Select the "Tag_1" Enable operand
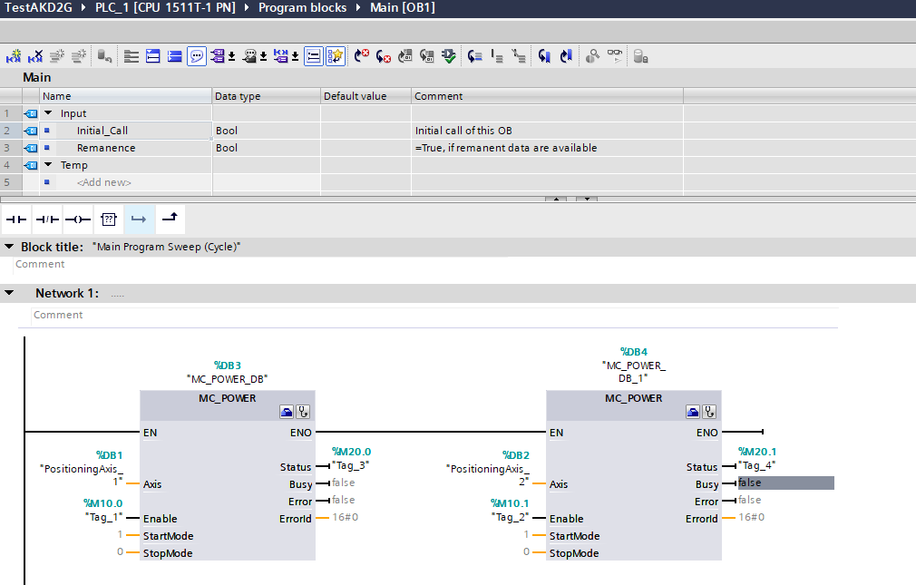 pos(104,517)
